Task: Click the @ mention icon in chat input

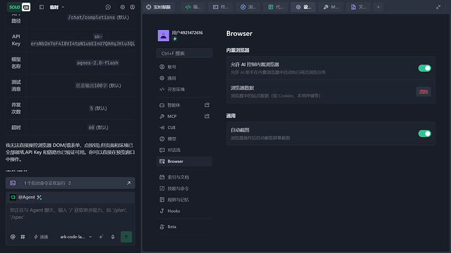Action: [x=13, y=237]
